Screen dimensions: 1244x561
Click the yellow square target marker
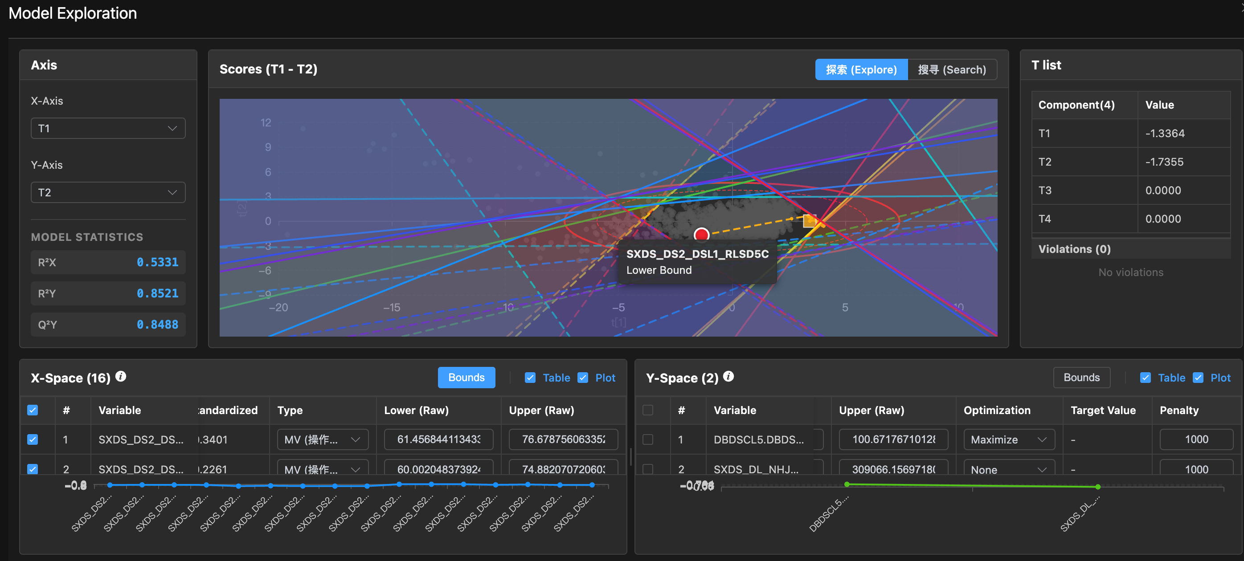pyautogui.click(x=810, y=221)
